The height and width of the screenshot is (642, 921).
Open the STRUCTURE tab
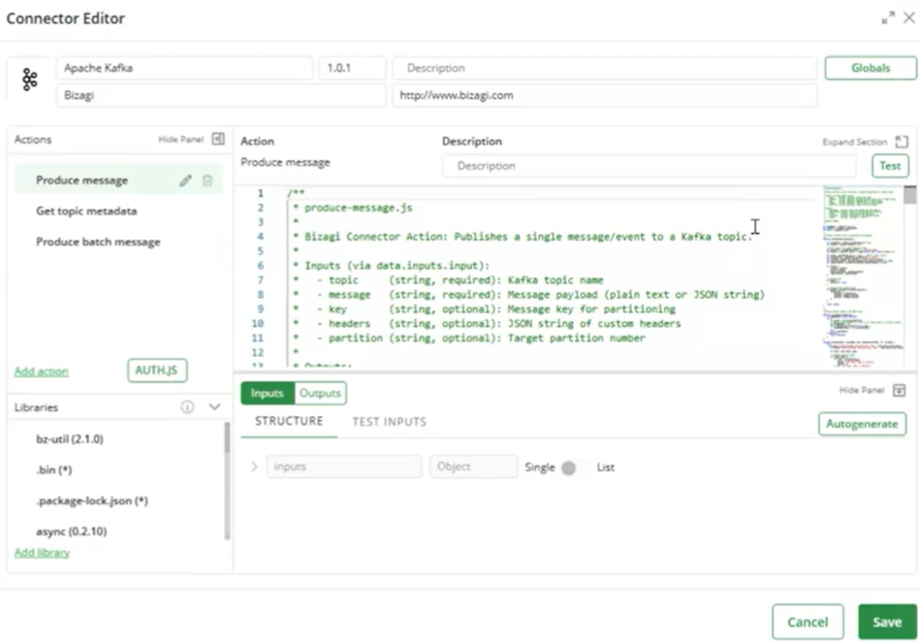(x=289, y=421)
